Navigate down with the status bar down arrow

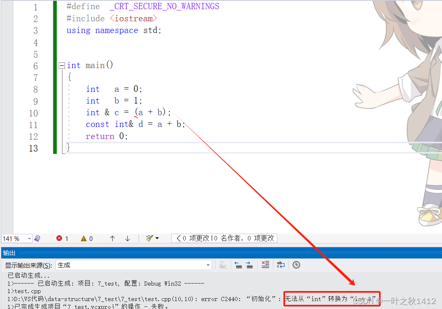[x=127, y=238]
